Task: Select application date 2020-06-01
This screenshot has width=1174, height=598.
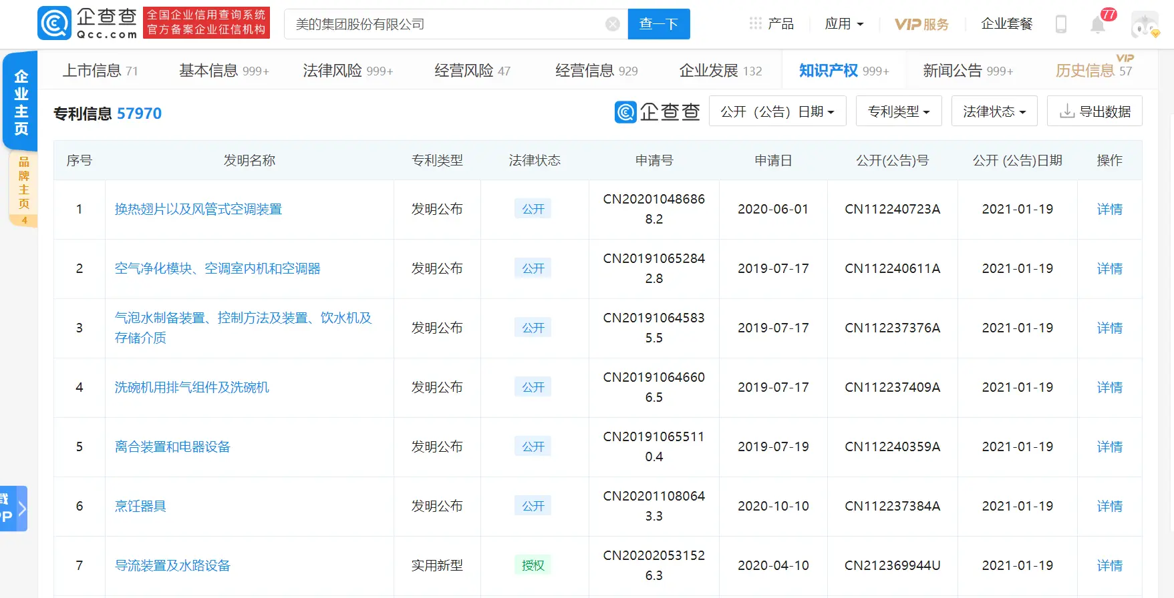Action: 773,209
